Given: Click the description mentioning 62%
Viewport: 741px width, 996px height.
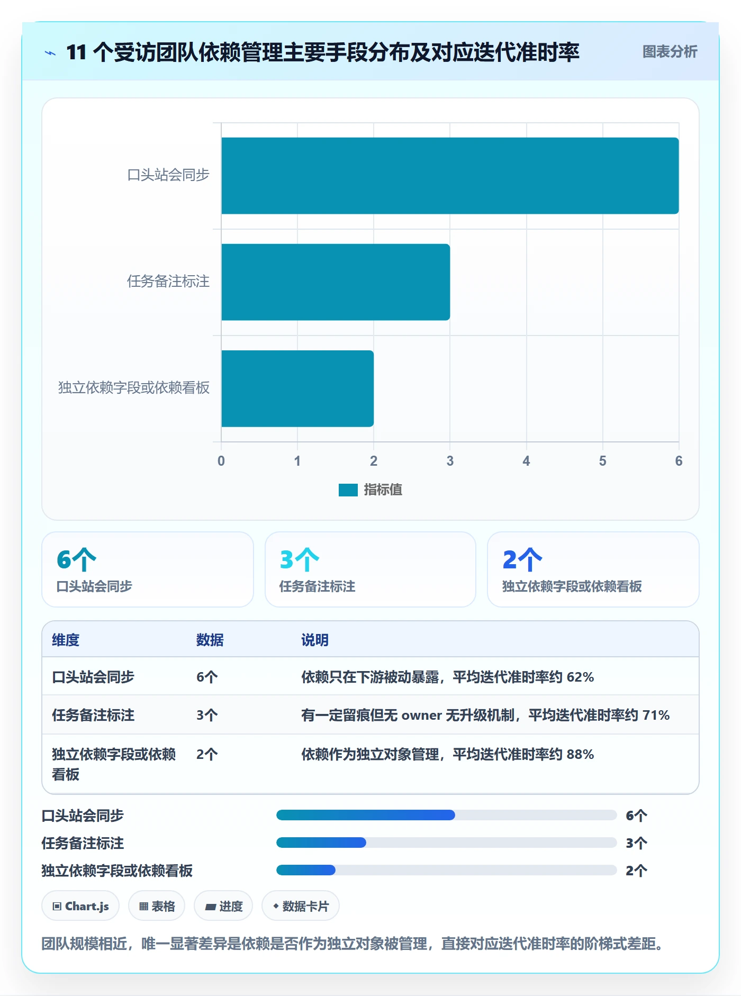Looking at the screenshot, I should pyautogui.click(x=448, y=677).
